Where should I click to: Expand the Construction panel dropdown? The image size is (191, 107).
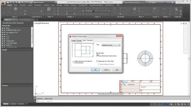[x=36, y=17]
